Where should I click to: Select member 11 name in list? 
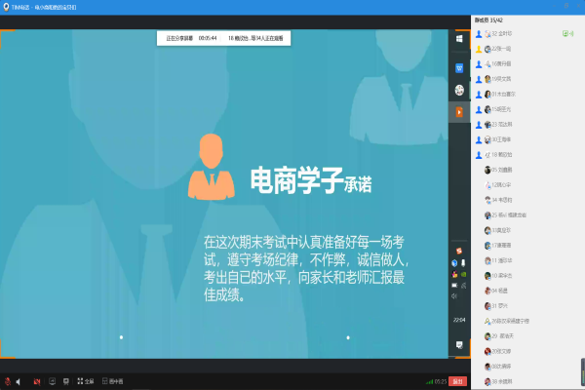(502, 260)
